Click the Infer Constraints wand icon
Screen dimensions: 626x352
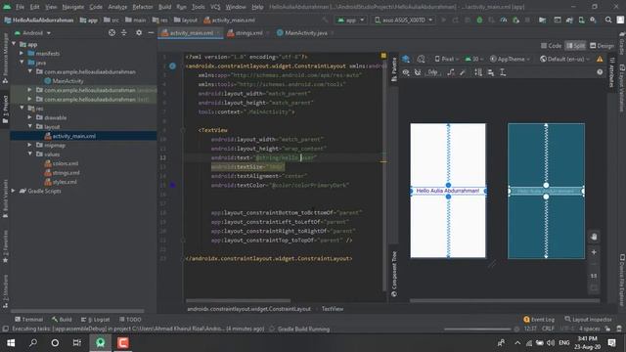tap(463, 72)
